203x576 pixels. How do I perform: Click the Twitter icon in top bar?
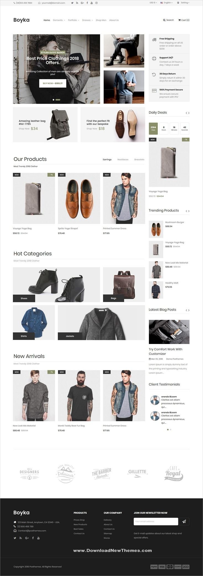pyautogui.click(x=72, y=3)
